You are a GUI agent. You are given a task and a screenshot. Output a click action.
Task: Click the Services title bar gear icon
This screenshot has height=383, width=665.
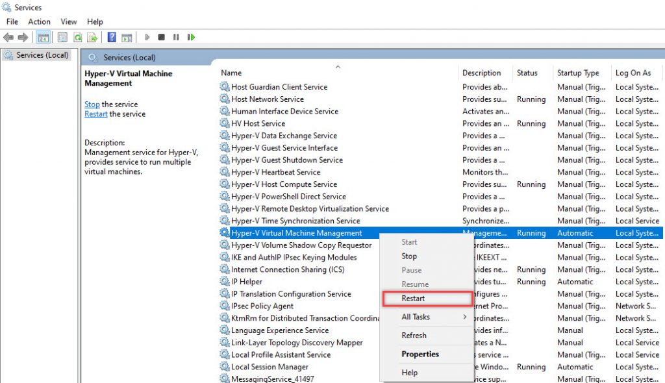click(x=6, y=7)
